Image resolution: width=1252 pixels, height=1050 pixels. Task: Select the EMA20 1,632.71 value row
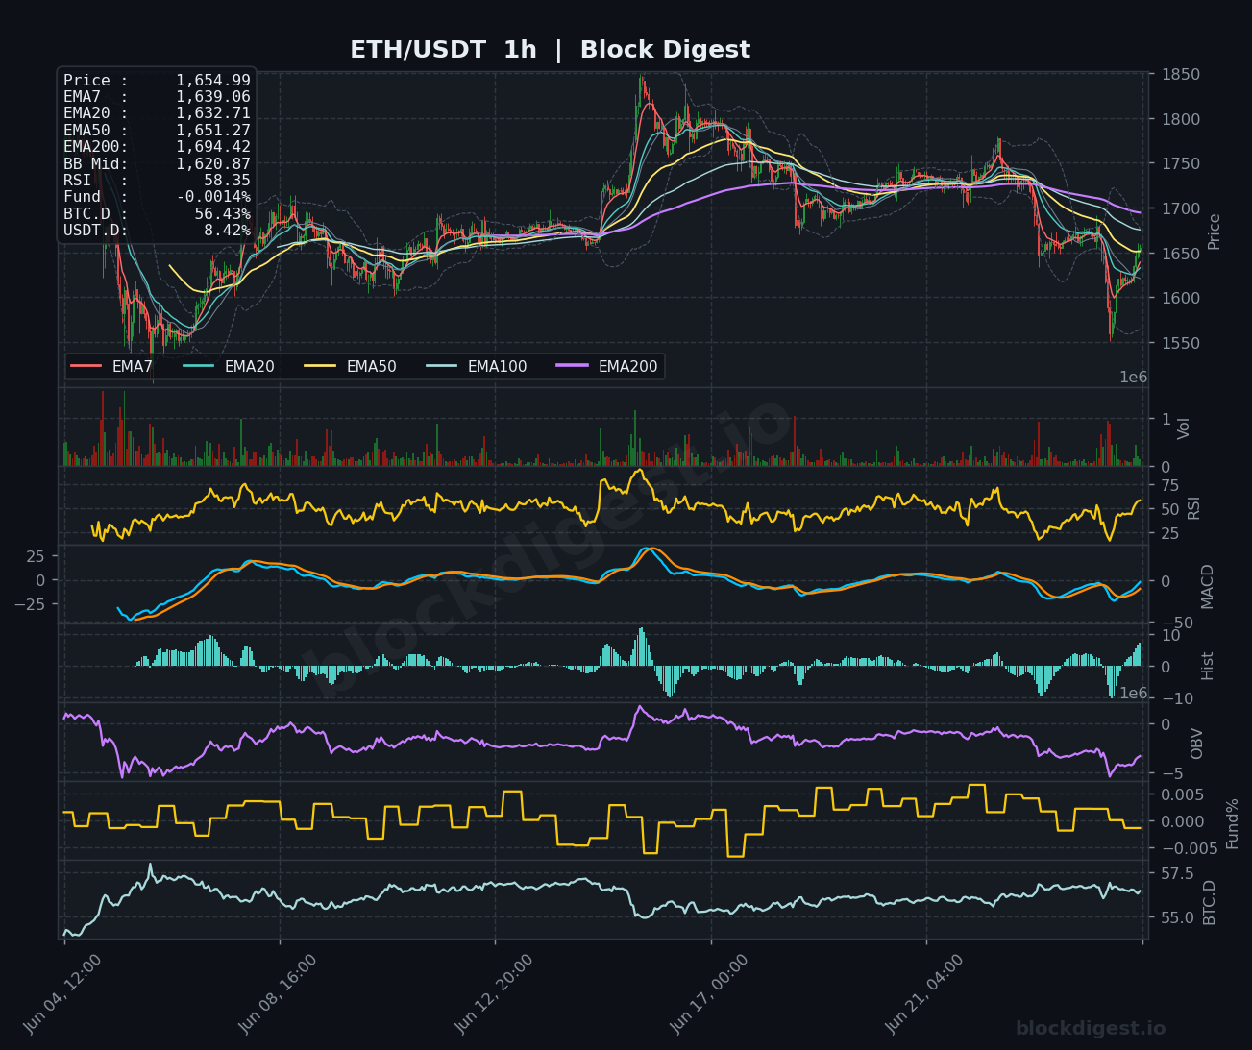click(157, 113)
